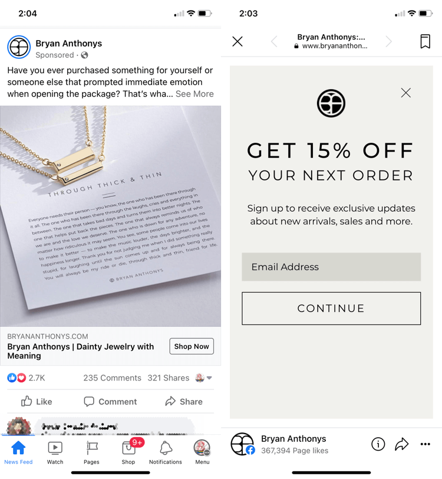Tap the share arrow in browser footer
Image resolution: width=442 pixels, height=479 pixels.
[x=402, y=444]
